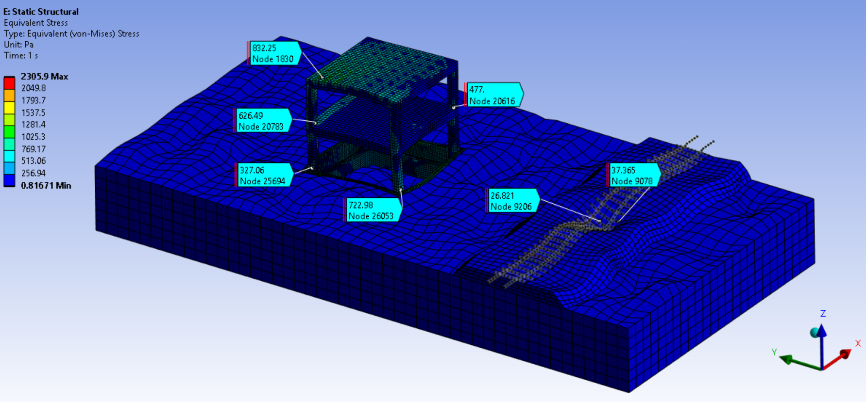Click the 626.49 Node 20783 probe label
Image resolution: width=866 pixels, height=402 pixels.
click(x=263, y=121)
